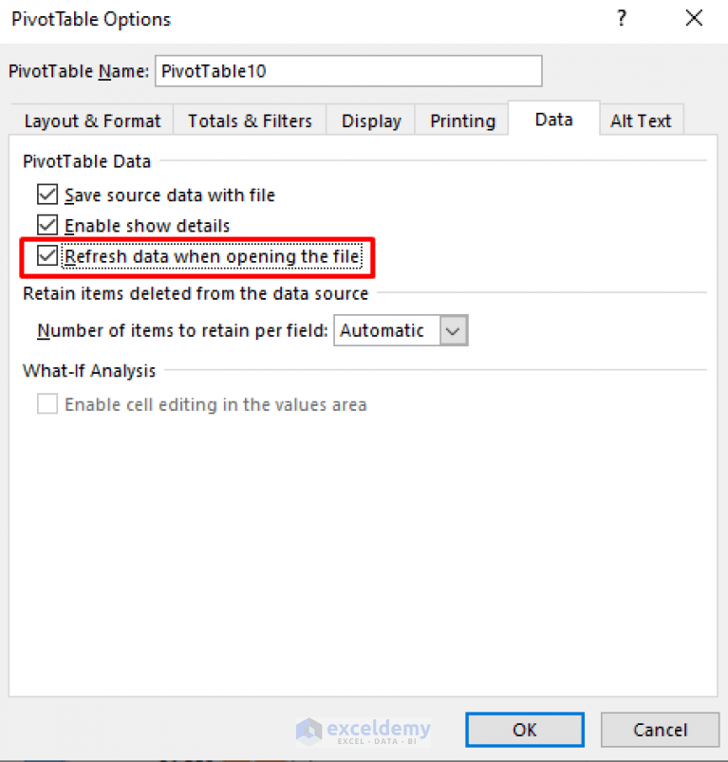The image size is (728, 762).
Task: Open the Totals & Filters tab
Action: (x=250, y=121)
